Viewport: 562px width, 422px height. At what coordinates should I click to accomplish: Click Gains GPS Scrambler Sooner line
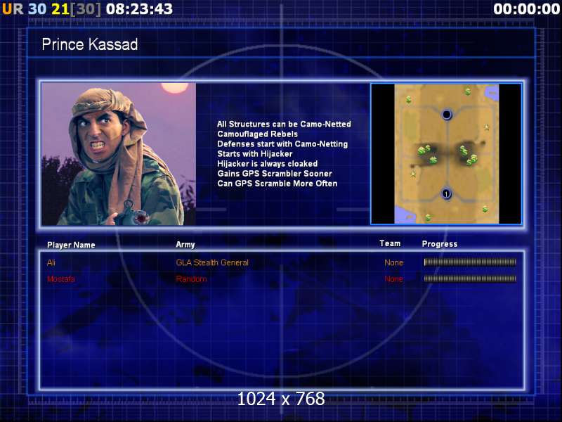(275, 174)
